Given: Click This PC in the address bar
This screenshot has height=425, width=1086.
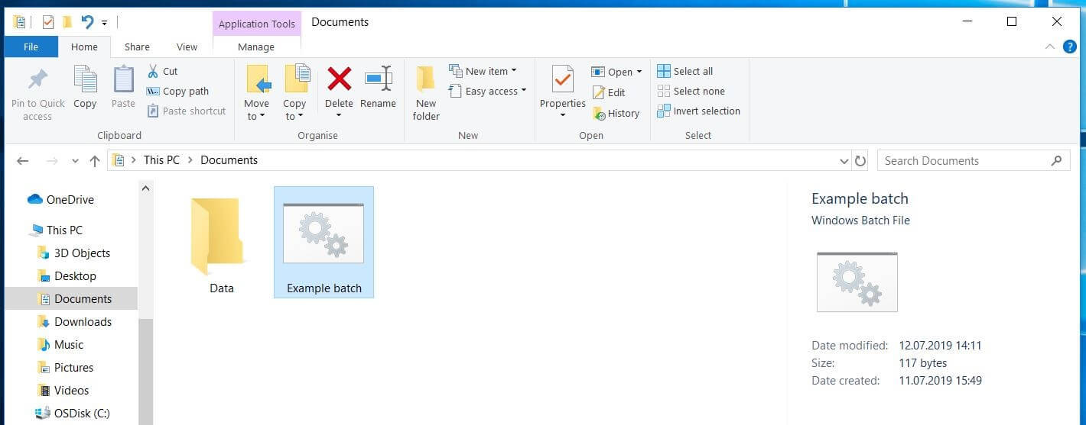Looking at the screenshot, I should pos(161,160).
